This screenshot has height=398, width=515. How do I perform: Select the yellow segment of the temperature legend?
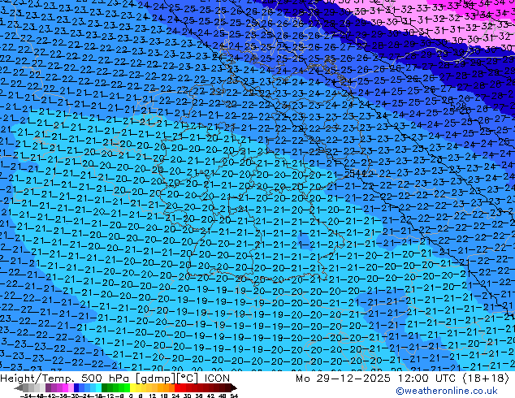click(x=132, y=387)
